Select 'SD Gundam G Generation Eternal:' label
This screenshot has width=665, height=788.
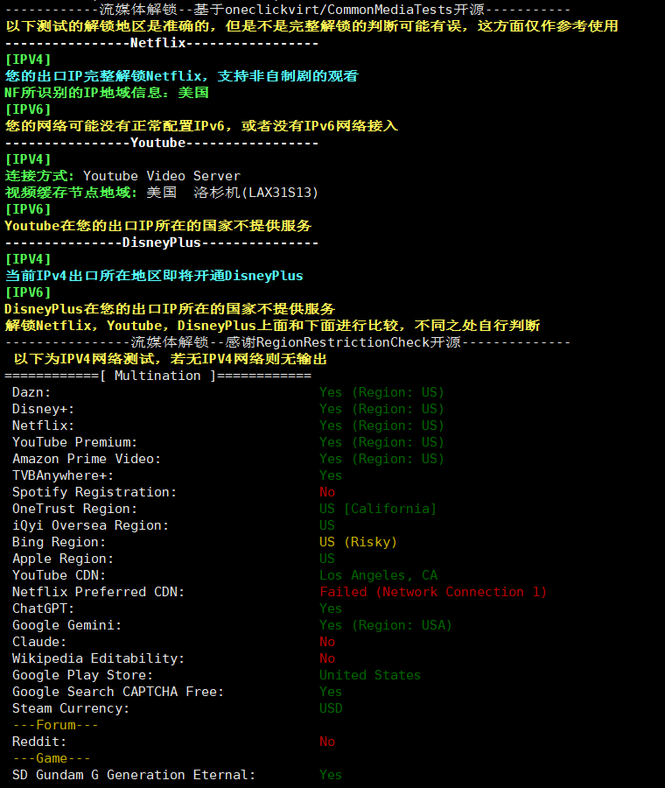(134, 775)
